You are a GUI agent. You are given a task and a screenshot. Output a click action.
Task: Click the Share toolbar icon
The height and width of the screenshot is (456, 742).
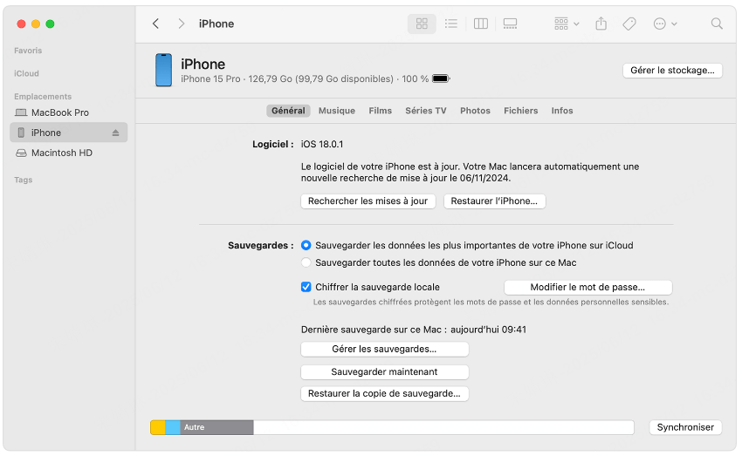click(601, 24)
